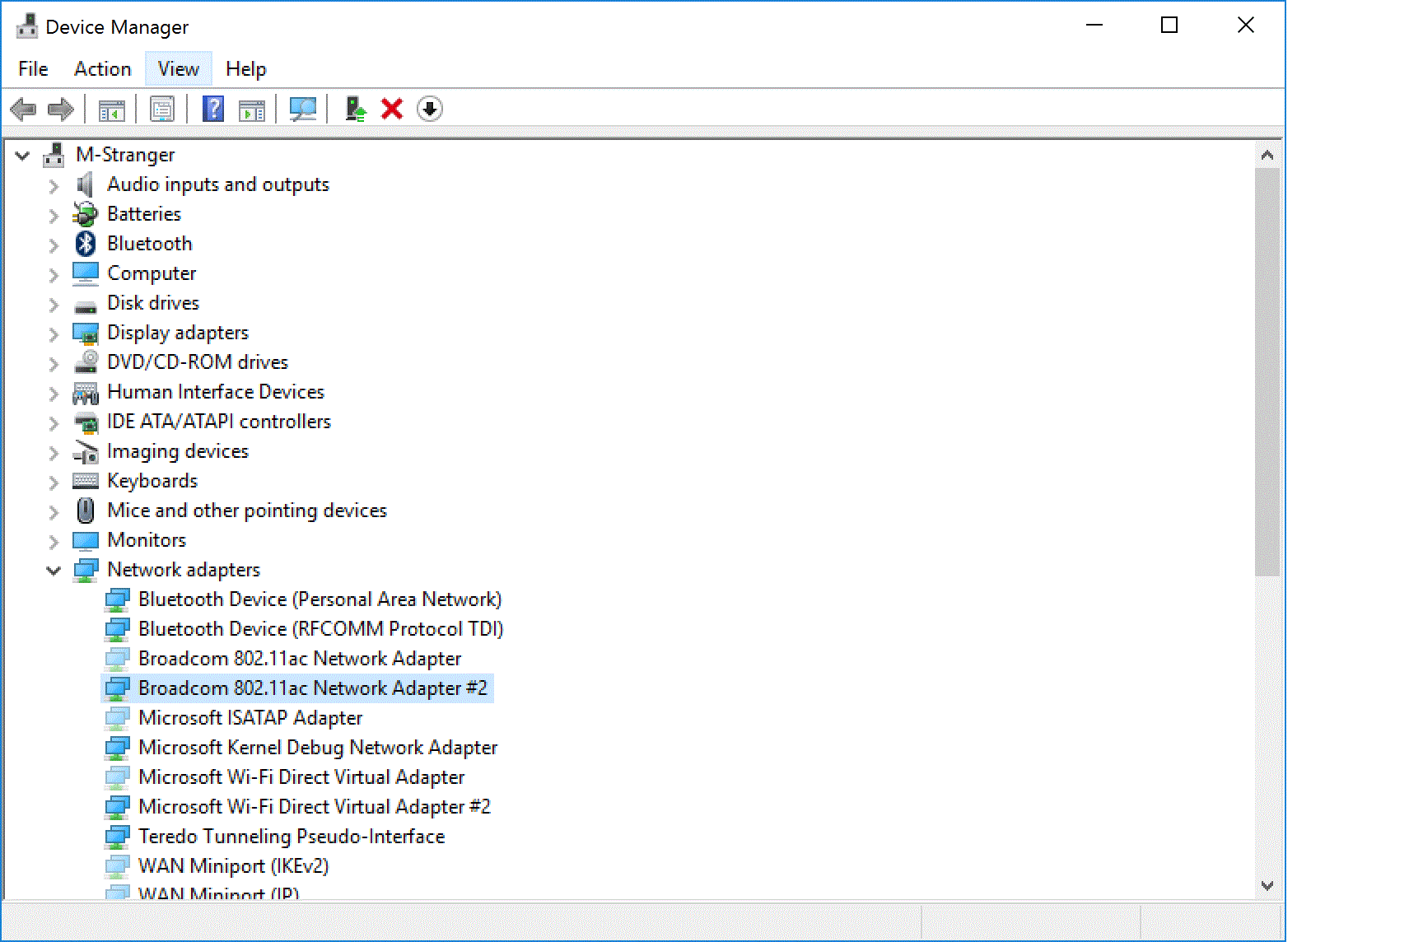Screen dimensions: 1423x942
Task: Select Mice and other pointing devices label
Action: 247,511
